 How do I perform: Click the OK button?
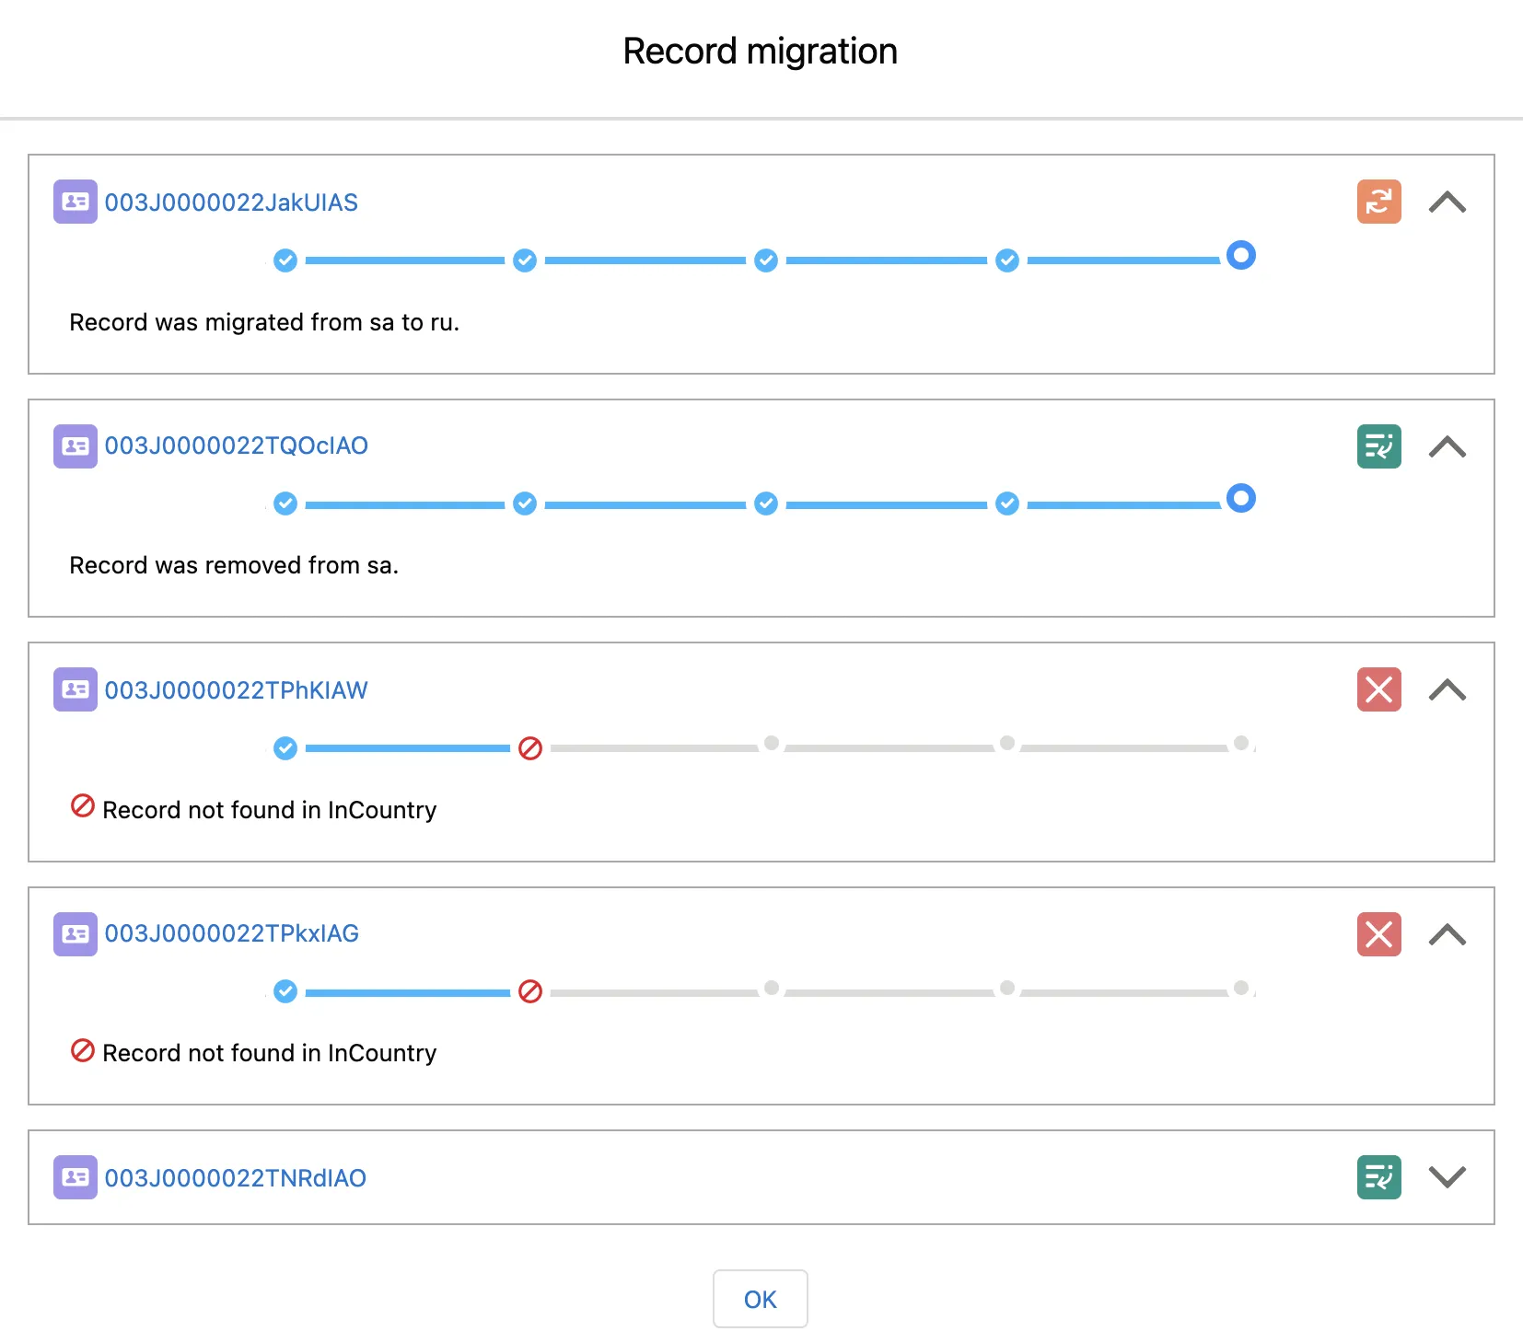[x=761, y=1299]
